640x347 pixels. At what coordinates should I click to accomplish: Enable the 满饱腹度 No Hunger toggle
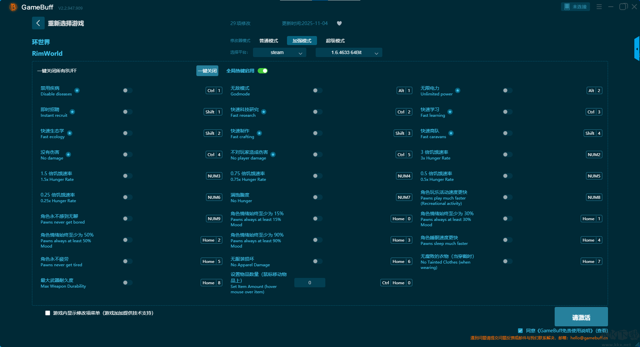click(317, 197)
